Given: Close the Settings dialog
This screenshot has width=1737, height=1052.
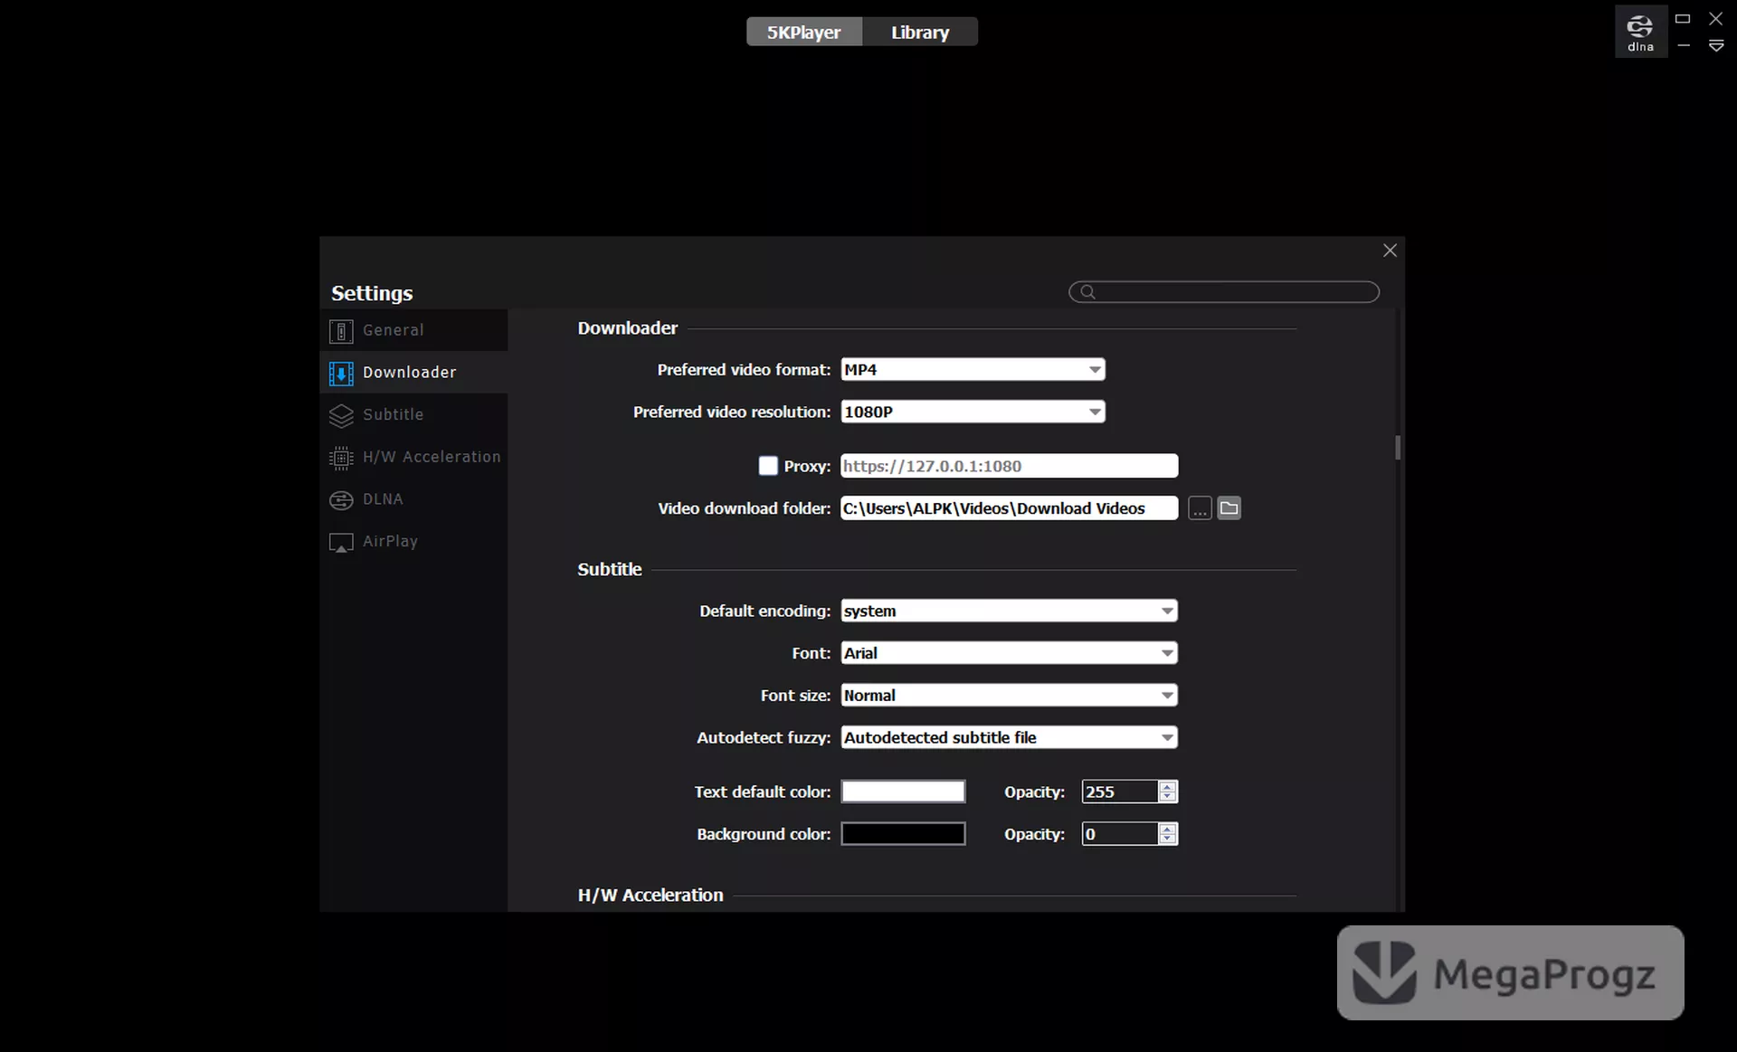Looking at the screenshot, I should [1390, 251].
